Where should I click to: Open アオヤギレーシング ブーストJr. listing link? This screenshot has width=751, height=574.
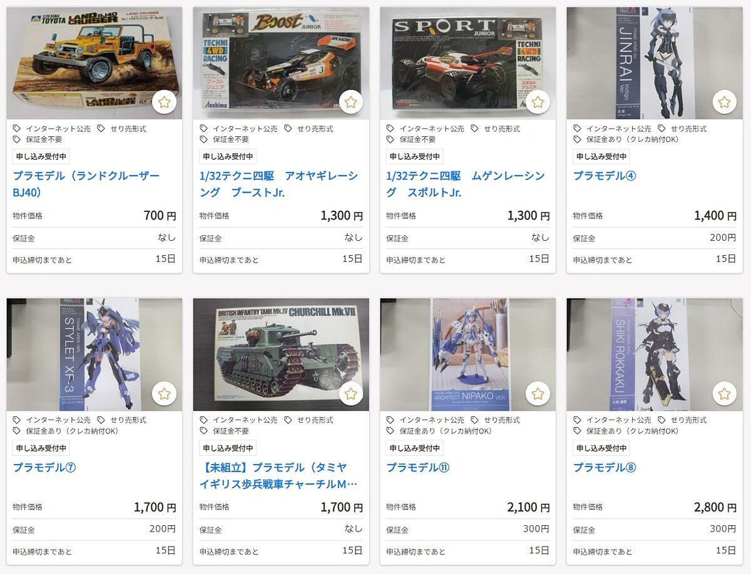pos(279,184)
